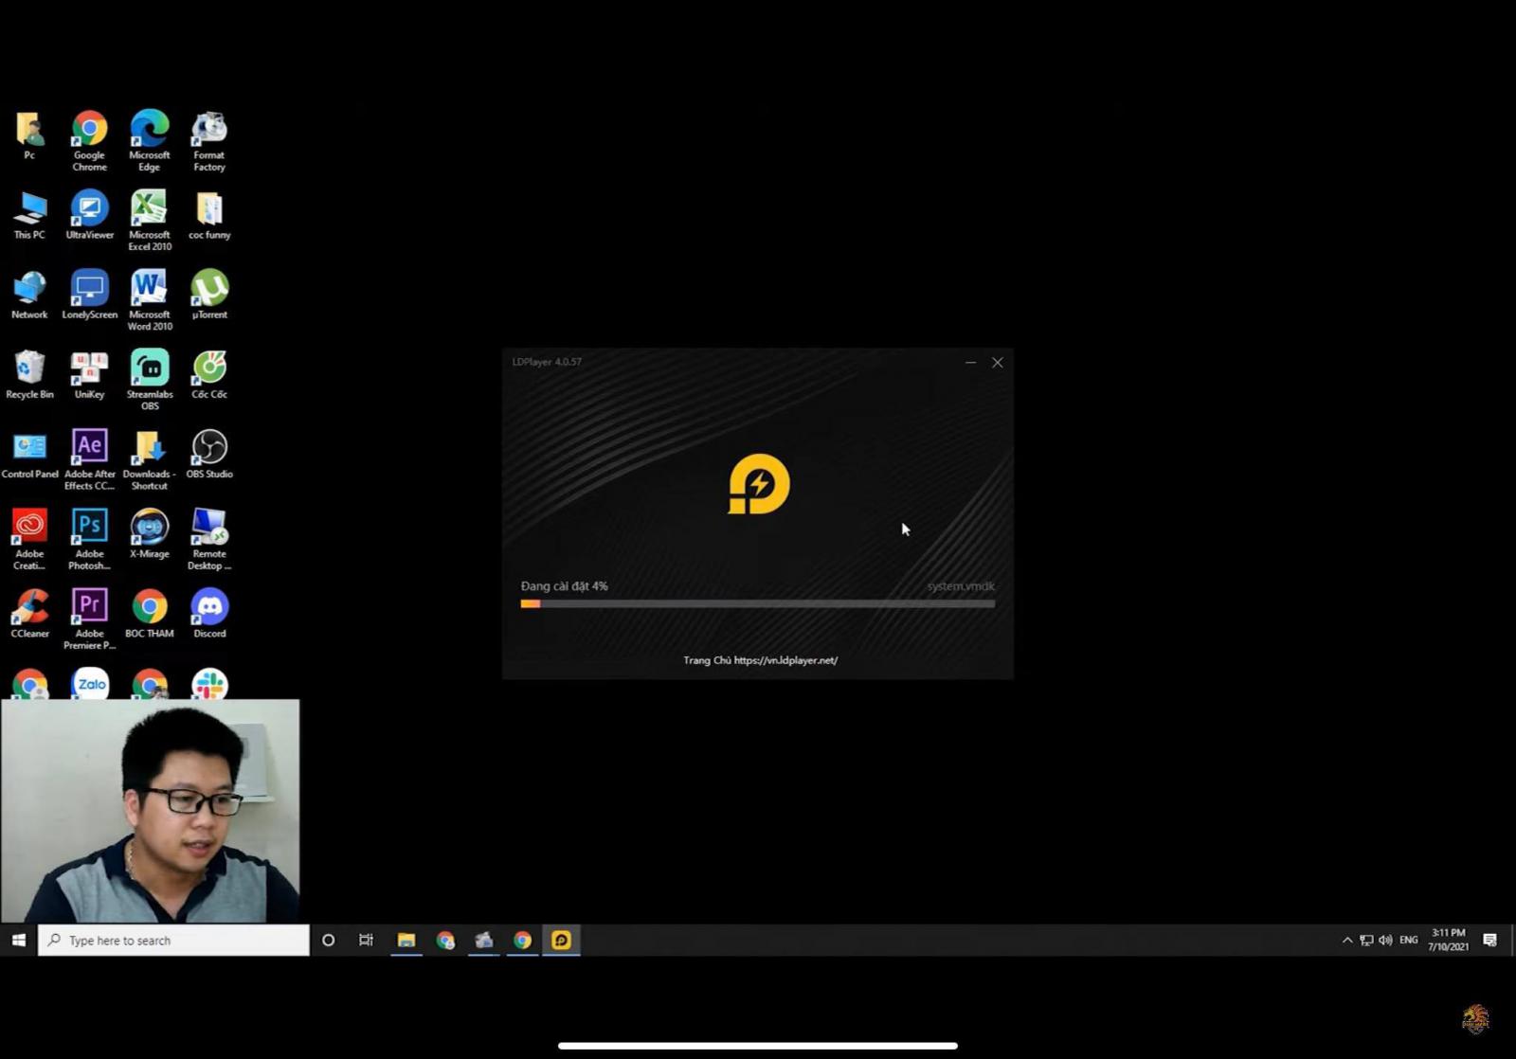Open UltraViewer desktop shortcut

[x=89, y=215]
